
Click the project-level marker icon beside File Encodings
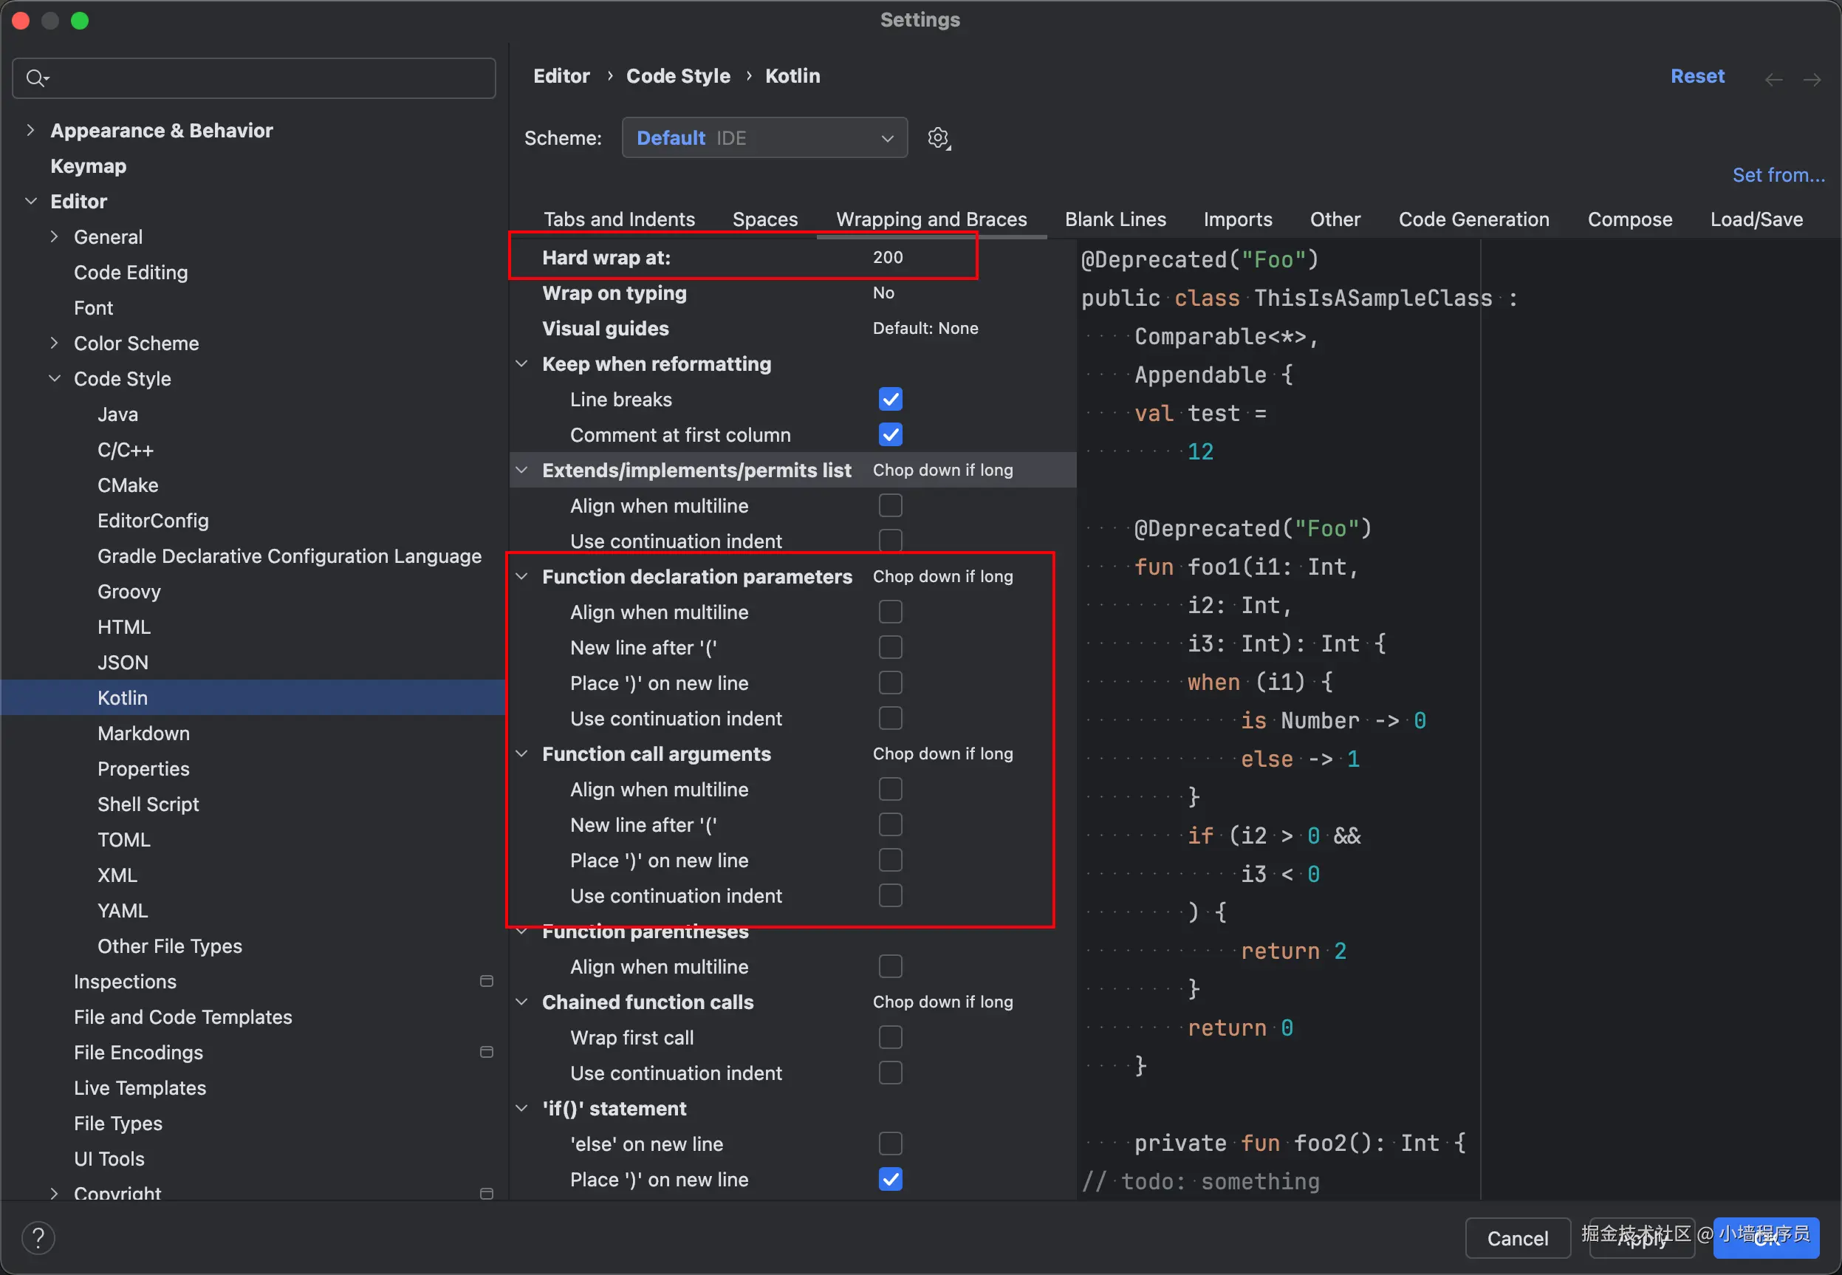point(487,1052)
